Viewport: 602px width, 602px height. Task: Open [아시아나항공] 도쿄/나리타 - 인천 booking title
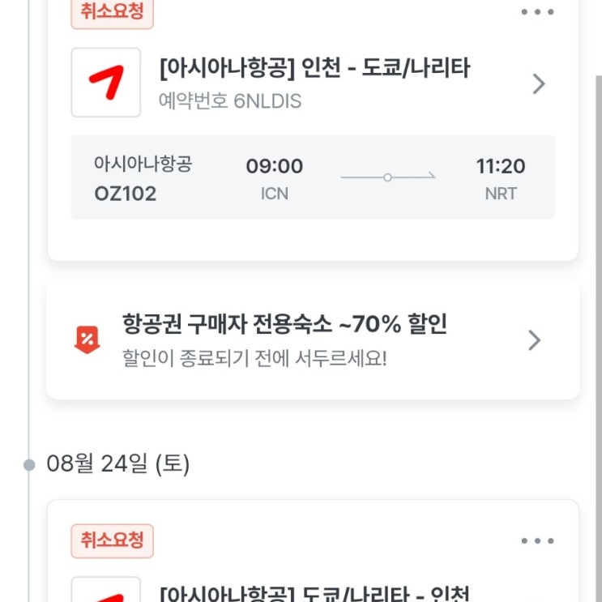click(315, 592)
